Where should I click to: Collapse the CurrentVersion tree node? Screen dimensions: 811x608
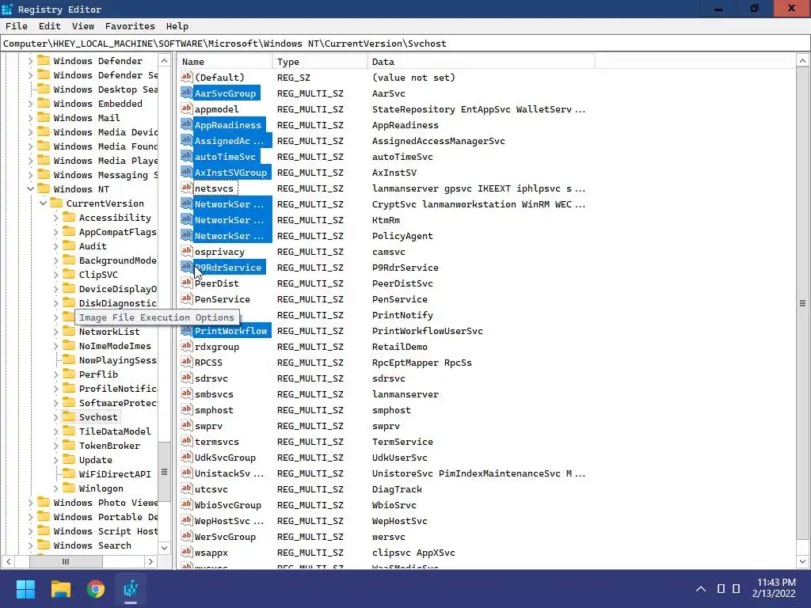point(43,203)
